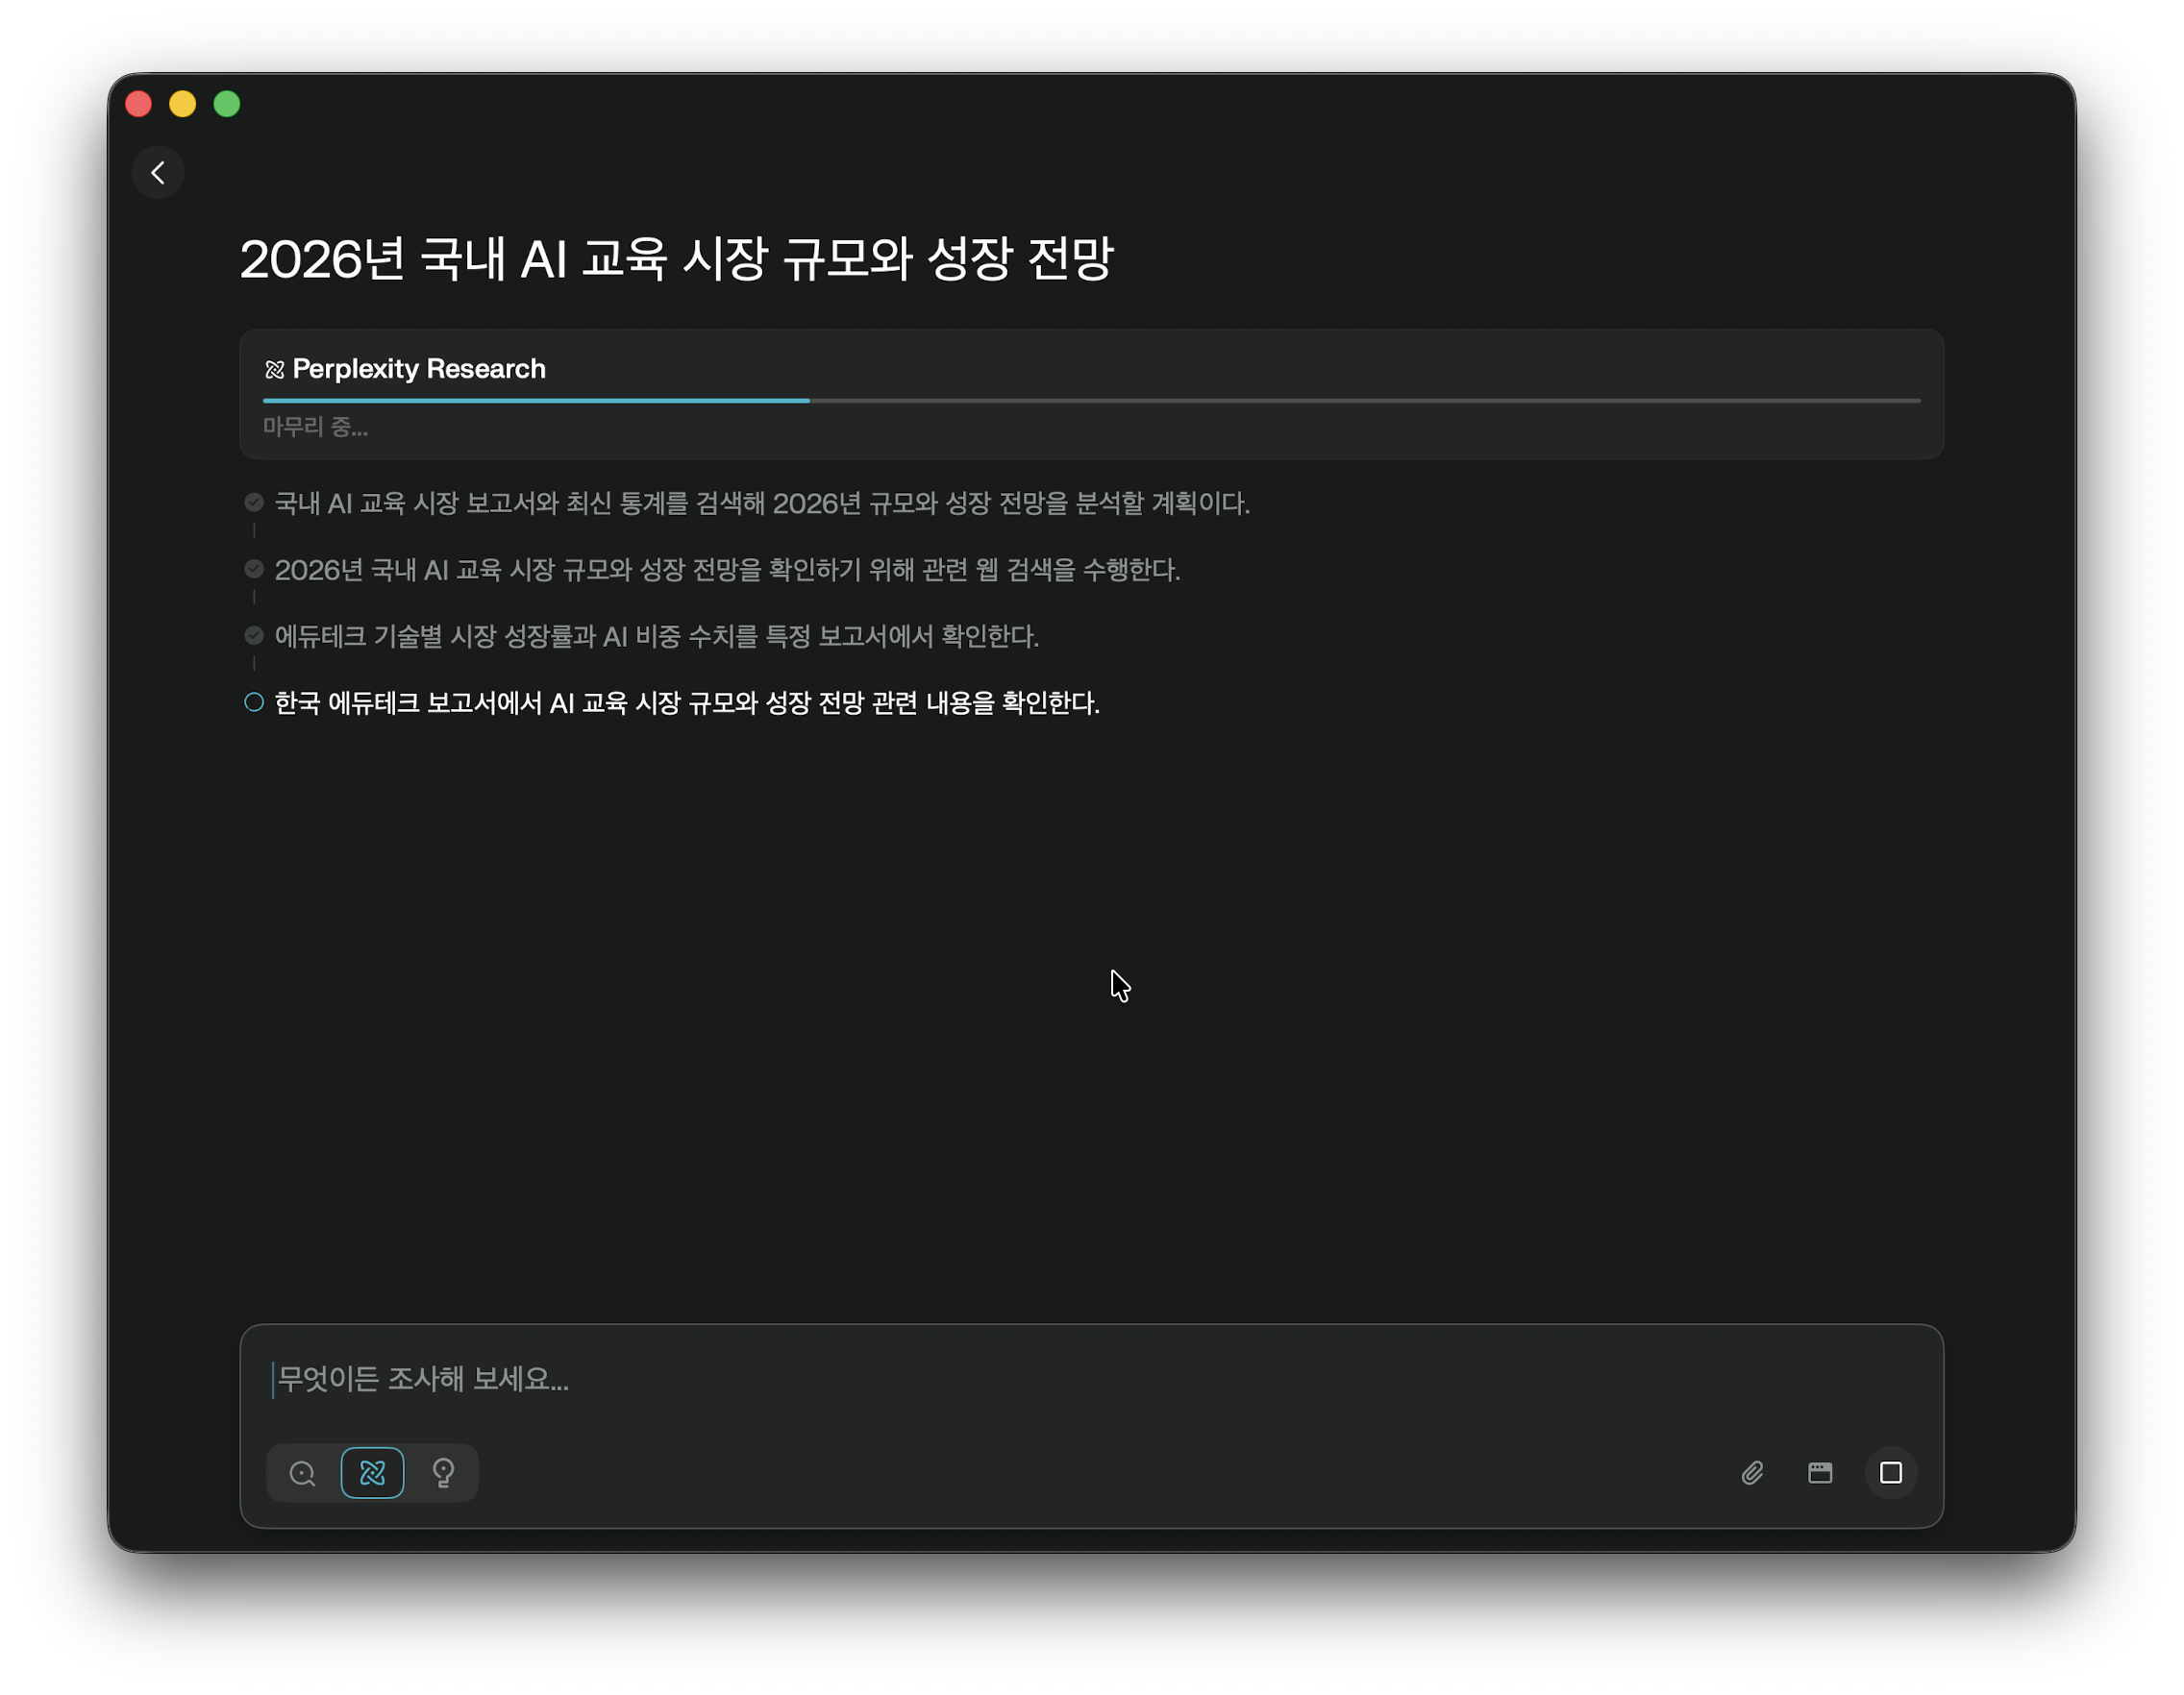Image resolution: width=2184 pixels, height=1695 pixels.
Task: Click the page title 2026년 국내 AI 교육
Action: [676, 258]
